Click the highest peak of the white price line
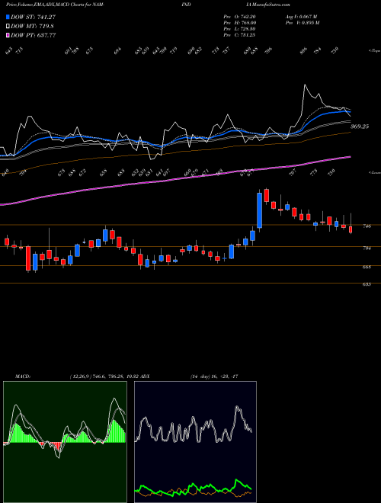 pyautogui.click(x=305, y=85)
